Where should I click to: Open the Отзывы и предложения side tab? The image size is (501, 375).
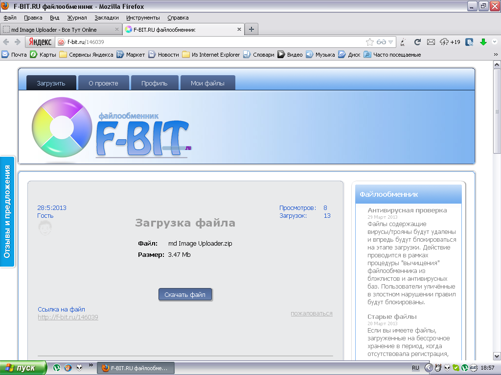click(x=7, y=211)
